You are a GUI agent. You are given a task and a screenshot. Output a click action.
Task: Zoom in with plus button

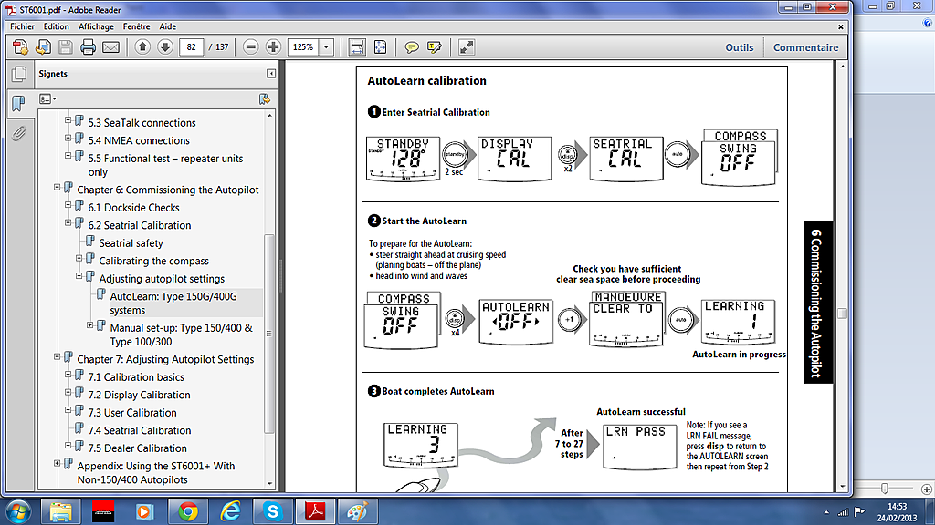(x=273, y=47)
